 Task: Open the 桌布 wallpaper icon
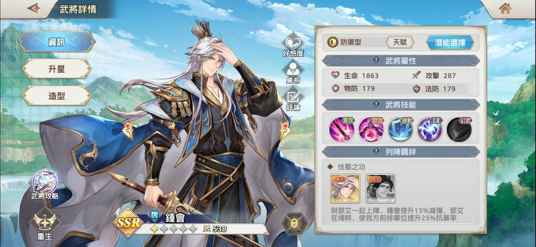pyautogui.click(x=293, y=72)
